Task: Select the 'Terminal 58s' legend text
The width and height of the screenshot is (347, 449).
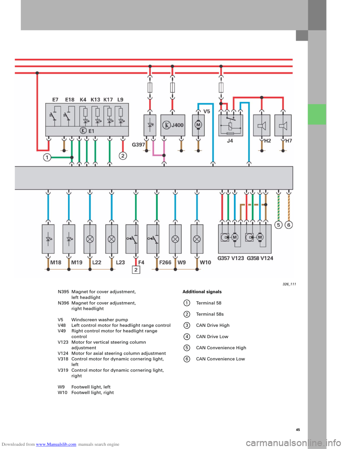Action: click(x=210, y=314)
